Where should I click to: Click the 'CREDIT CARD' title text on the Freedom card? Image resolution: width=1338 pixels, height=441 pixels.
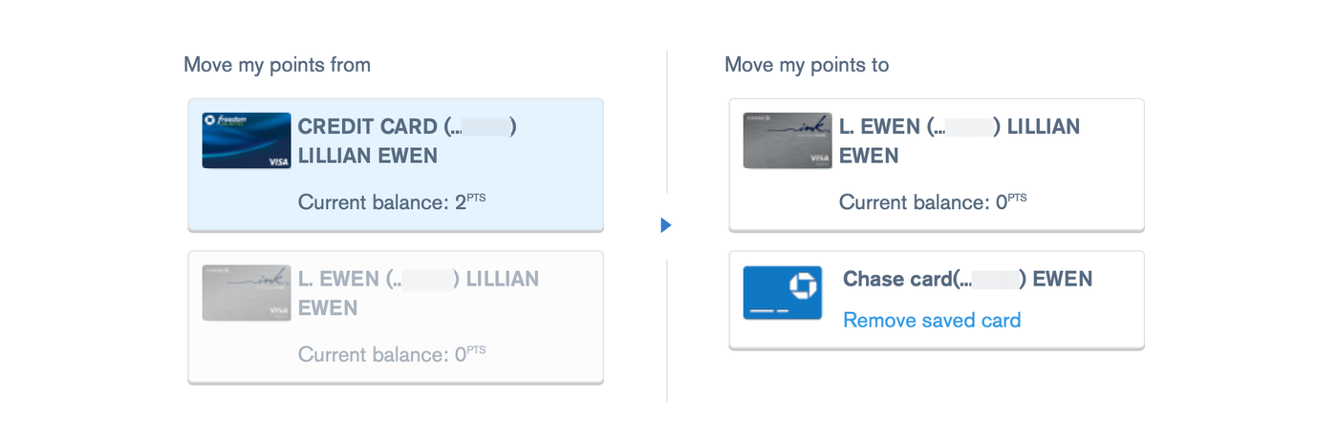pos(368,127)
